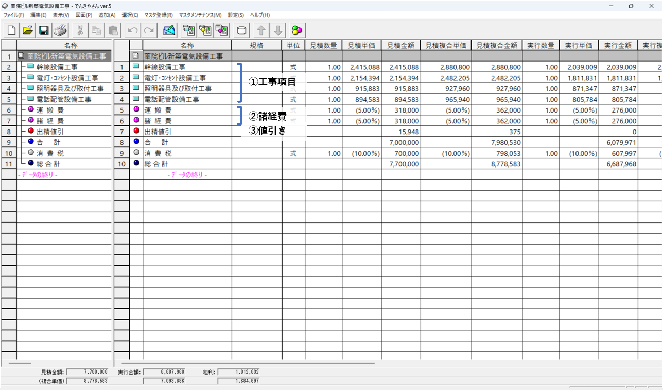This screenshot has width=663, height=390.
Task: Open the drawing editor pencil icon
Action: (169, 30)
